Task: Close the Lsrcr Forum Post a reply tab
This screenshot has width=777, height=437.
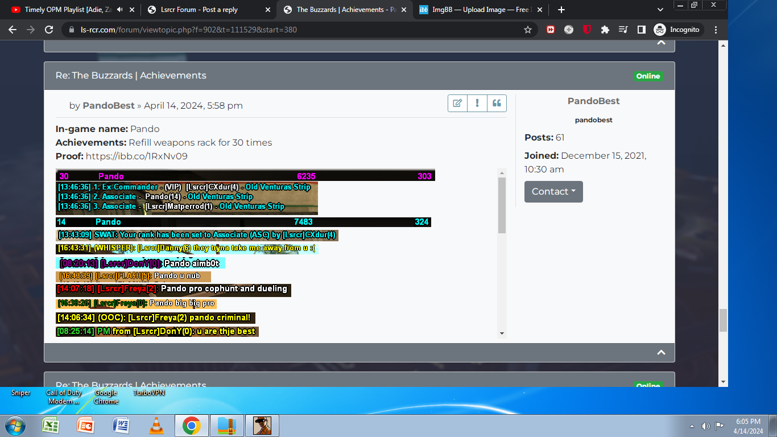Action: point(268,10)
